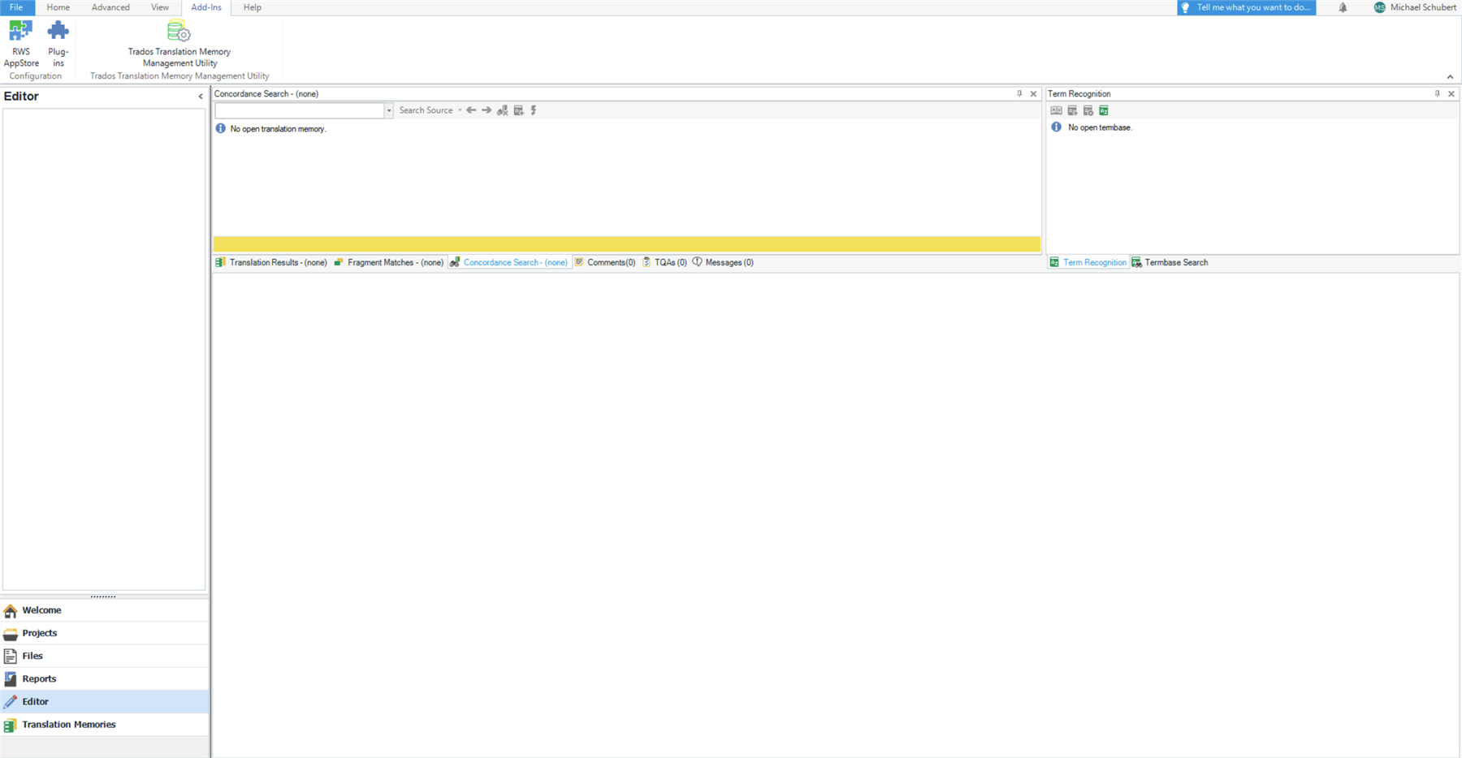The height and width of the screenshot is (758, 1462).
Task: Open the Help ribbon tab
Action: (x=253, y=7)
